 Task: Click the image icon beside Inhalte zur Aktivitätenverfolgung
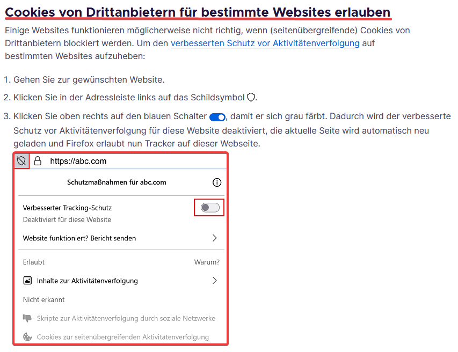coord(27,281)
